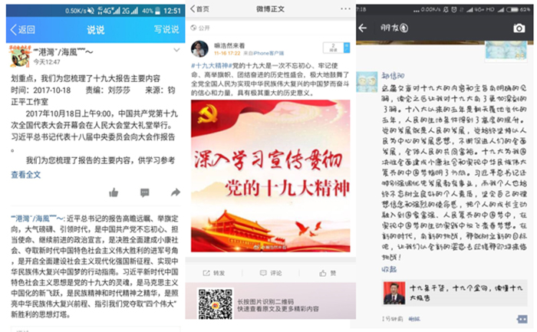Tap 写说说 to write a post
Image resolution: width=537 pixels, height=332 pixels.
[166, 29]
